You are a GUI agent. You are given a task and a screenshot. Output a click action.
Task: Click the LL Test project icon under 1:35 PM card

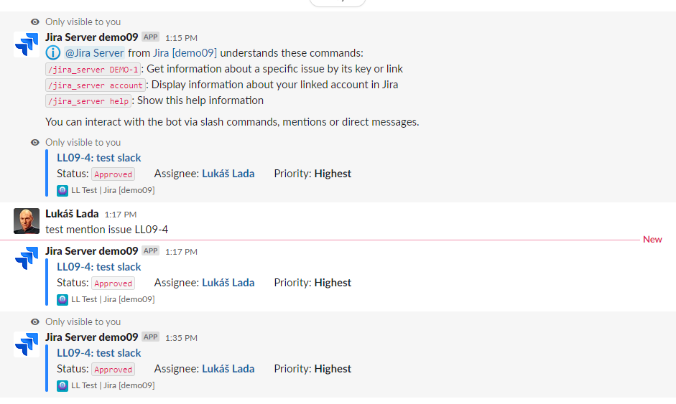[62, 385]
